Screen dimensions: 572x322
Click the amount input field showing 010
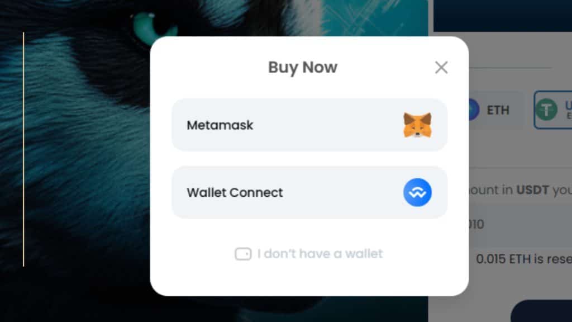pyautogui.click(x=521, y=224)
